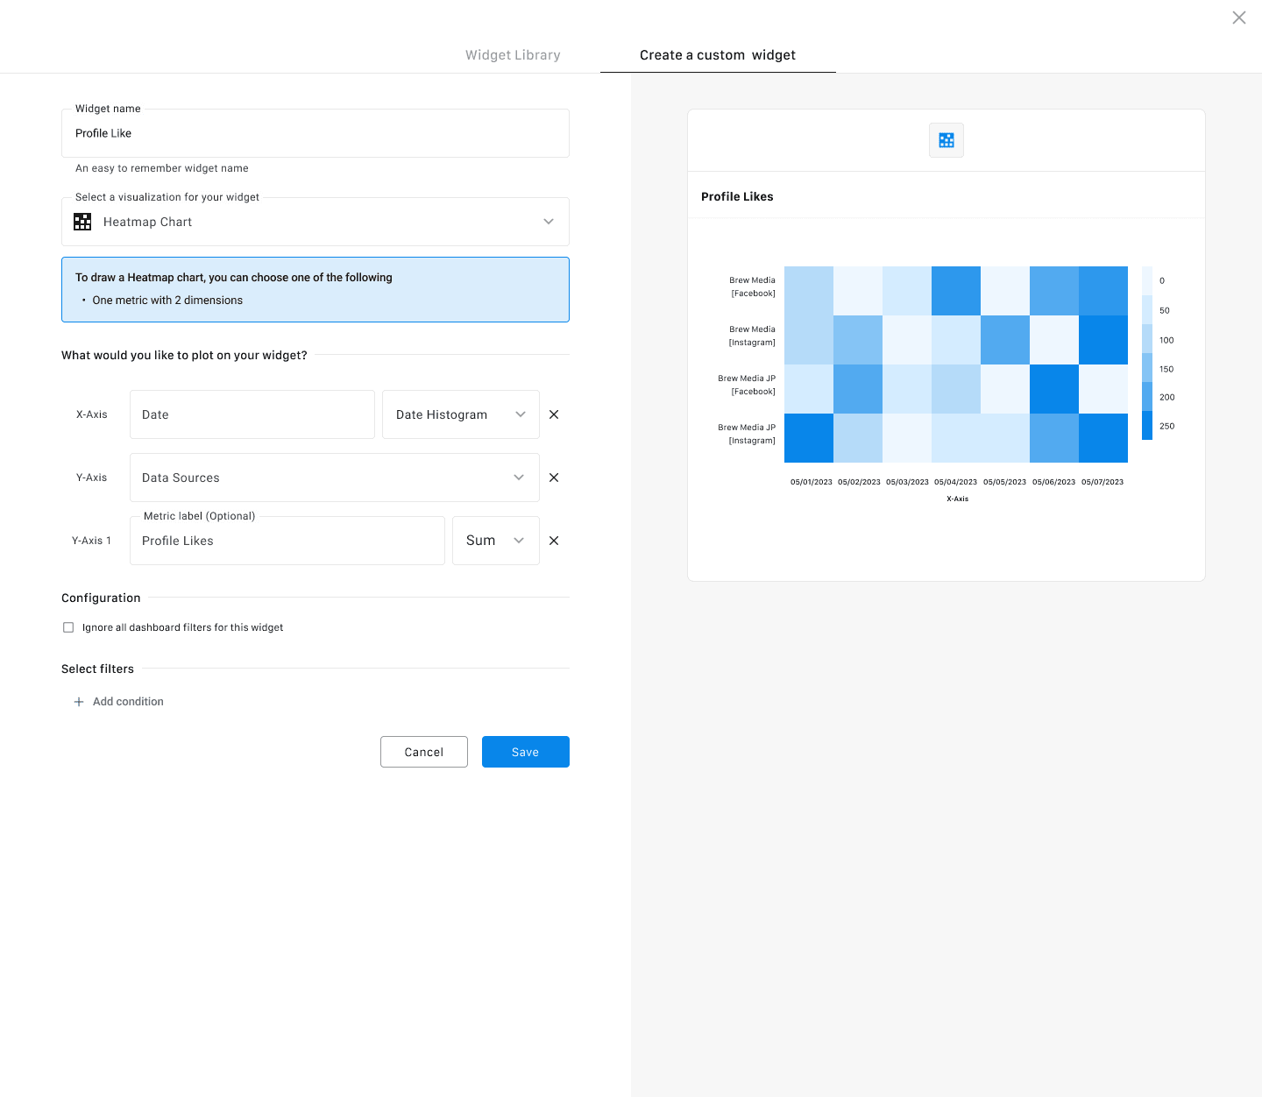
Task: Open the visualization type dropdown
Action: pos(548,222)
